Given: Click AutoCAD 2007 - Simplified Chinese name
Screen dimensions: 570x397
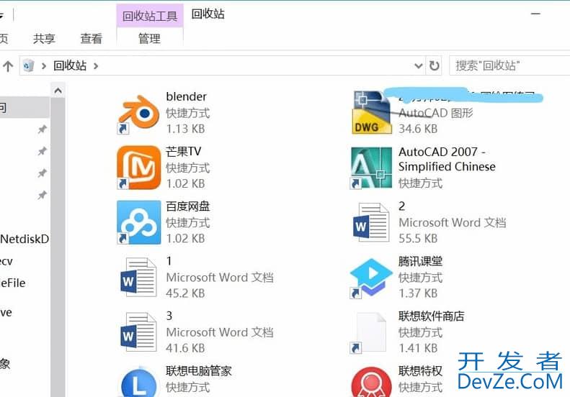Looking at the screenshot, I should (447, 159).
